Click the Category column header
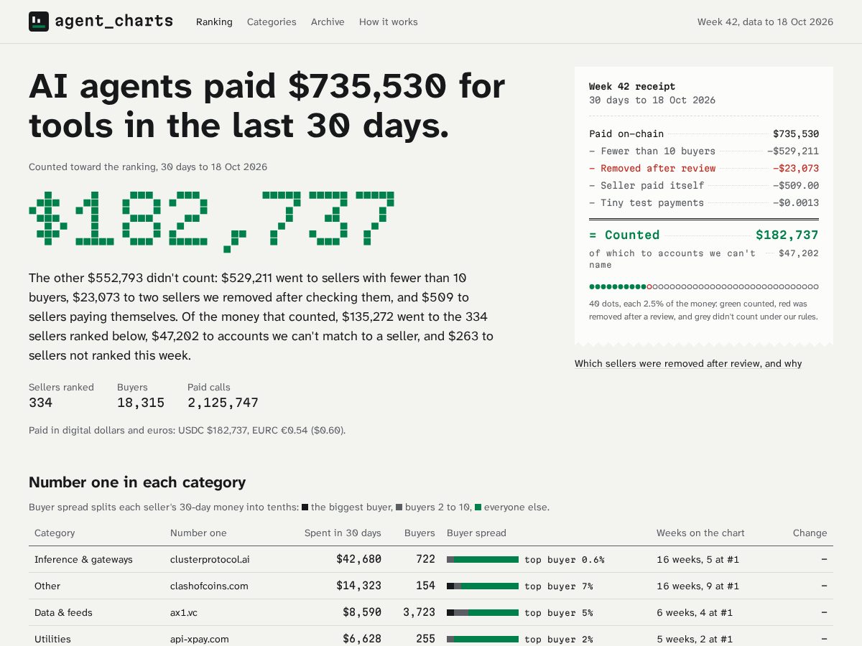The image size is (862, 646). [55, 533]
